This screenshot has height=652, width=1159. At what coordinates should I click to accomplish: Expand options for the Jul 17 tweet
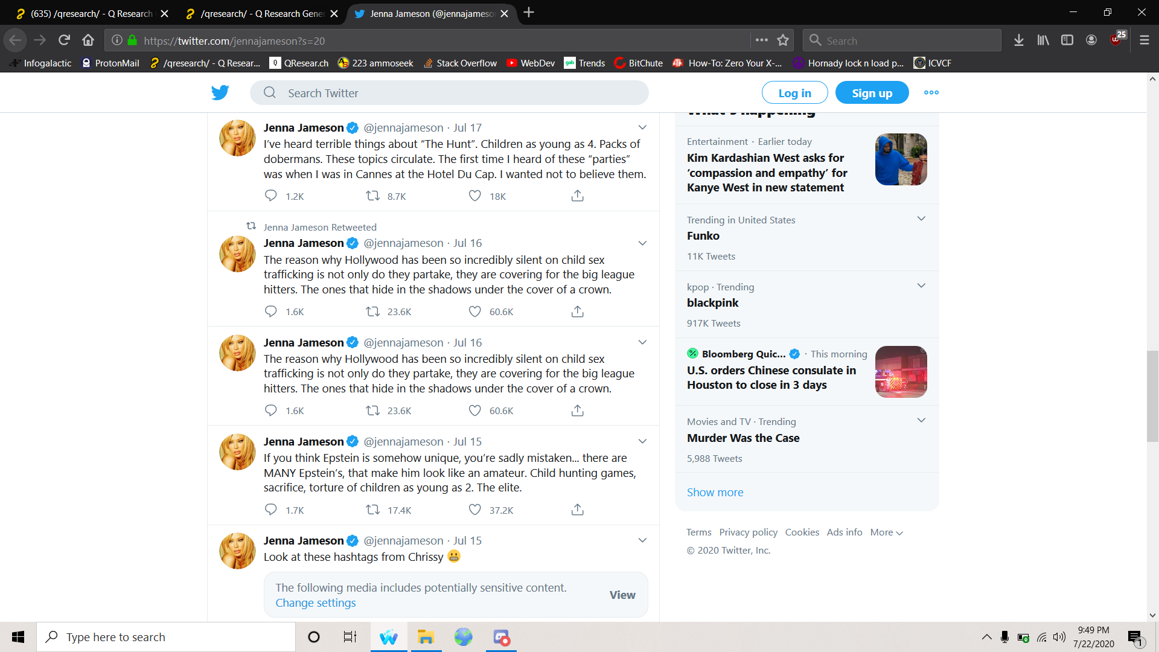coord(642,127)
